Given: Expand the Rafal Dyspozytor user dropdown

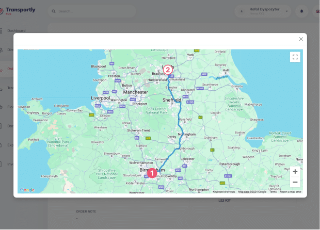Looking at the screenshot, I should point(287,11).
